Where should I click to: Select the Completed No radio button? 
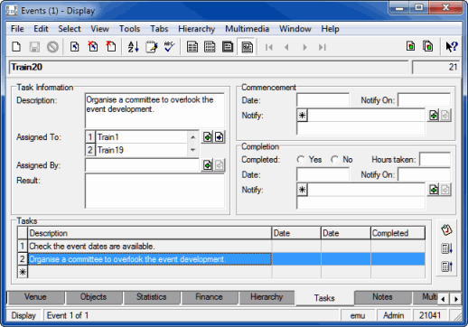point(334,159)
